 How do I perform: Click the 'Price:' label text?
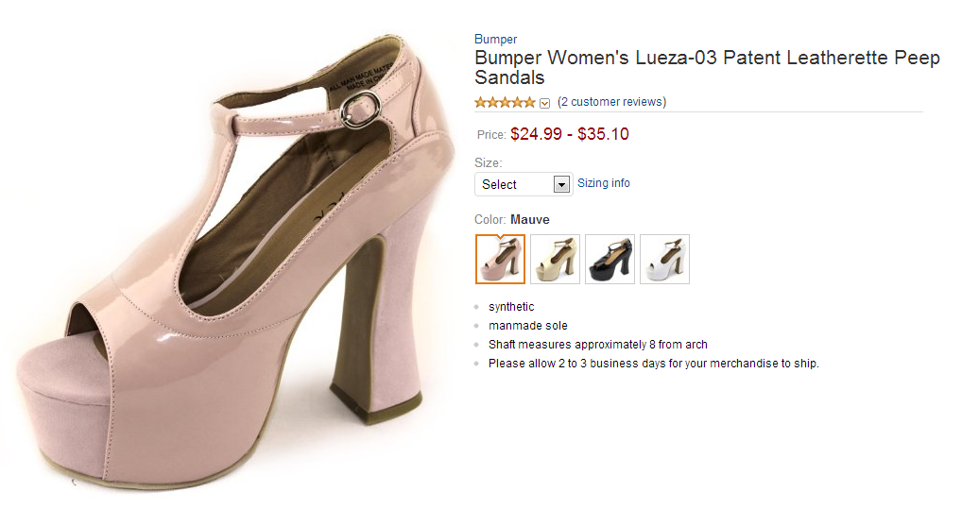[x=491, y=135]
